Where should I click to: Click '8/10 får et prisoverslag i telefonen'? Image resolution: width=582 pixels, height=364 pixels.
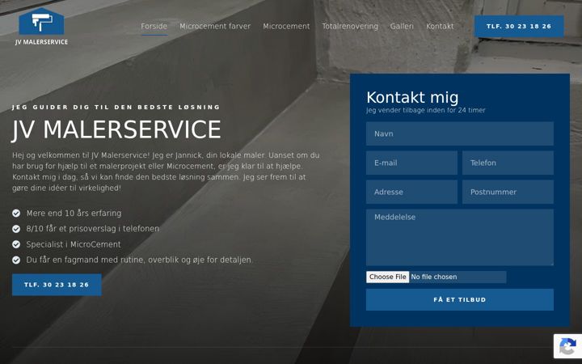tap(93, 229)
